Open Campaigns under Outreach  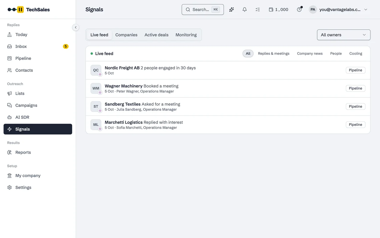[x=38, y=105]
